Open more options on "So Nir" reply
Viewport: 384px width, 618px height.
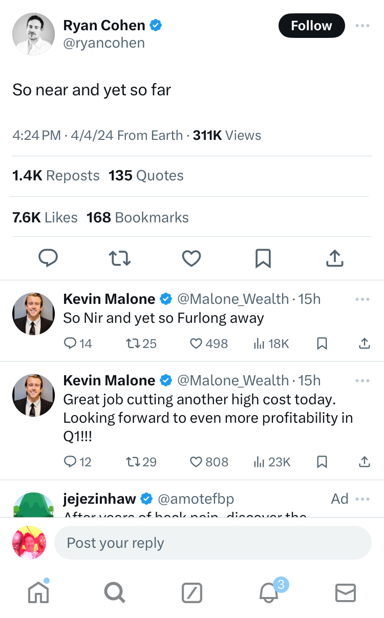tap(362, 299)
